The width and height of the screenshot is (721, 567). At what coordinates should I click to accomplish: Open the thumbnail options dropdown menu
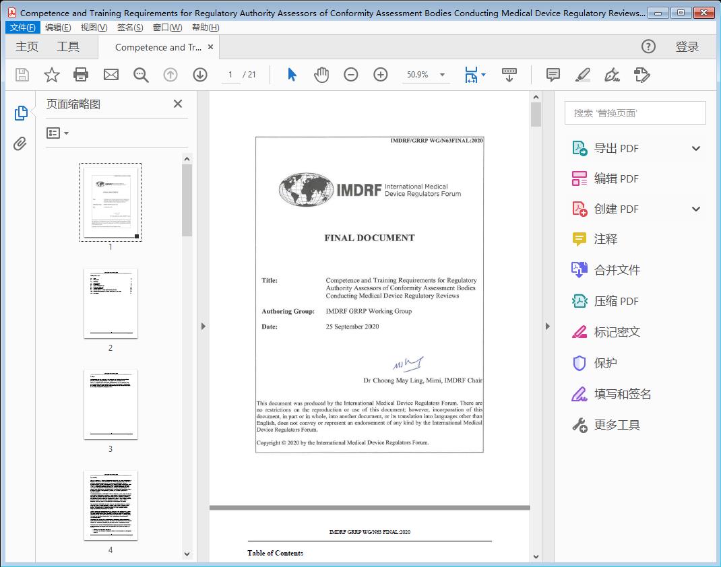coord(57,133)
